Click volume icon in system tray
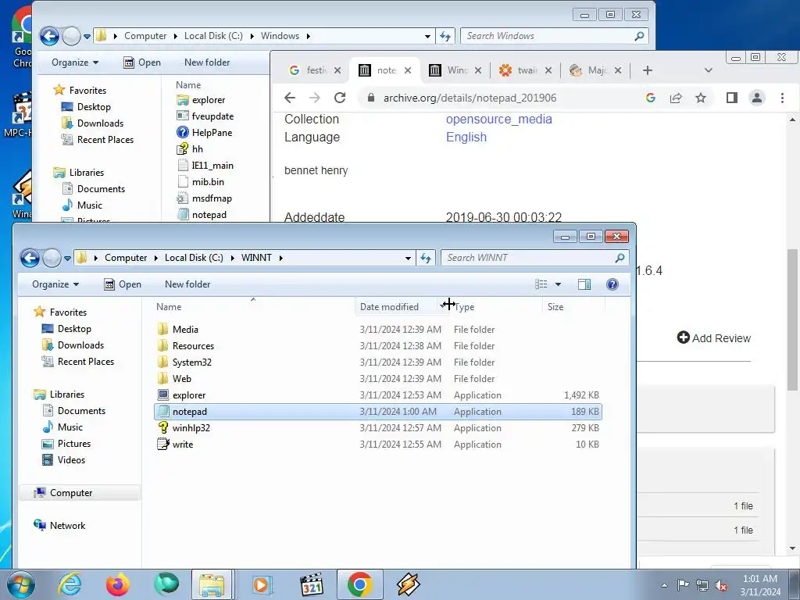Image resolution: width=800 pixels, height=600 pixels. coord(721,585)
